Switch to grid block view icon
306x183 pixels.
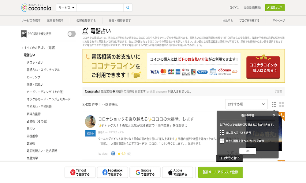click(x=282, y=104)
